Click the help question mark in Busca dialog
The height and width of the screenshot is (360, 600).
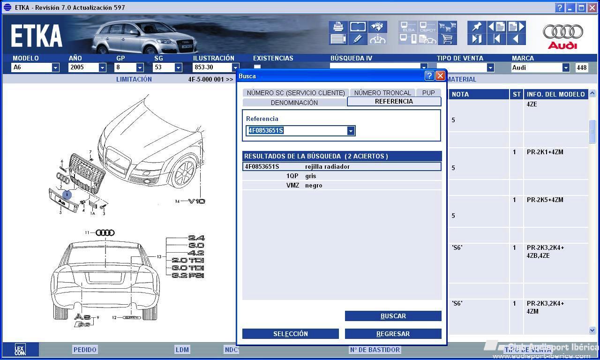pyautogui.click(x=429, y=75)
